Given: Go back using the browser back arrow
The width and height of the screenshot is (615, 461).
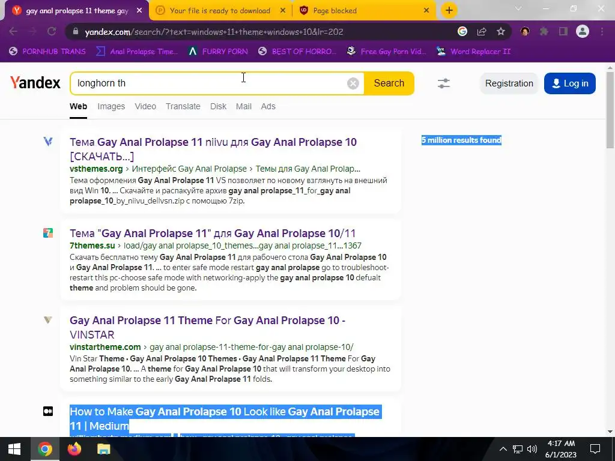Looking at the screenshot, I should 13,32.
